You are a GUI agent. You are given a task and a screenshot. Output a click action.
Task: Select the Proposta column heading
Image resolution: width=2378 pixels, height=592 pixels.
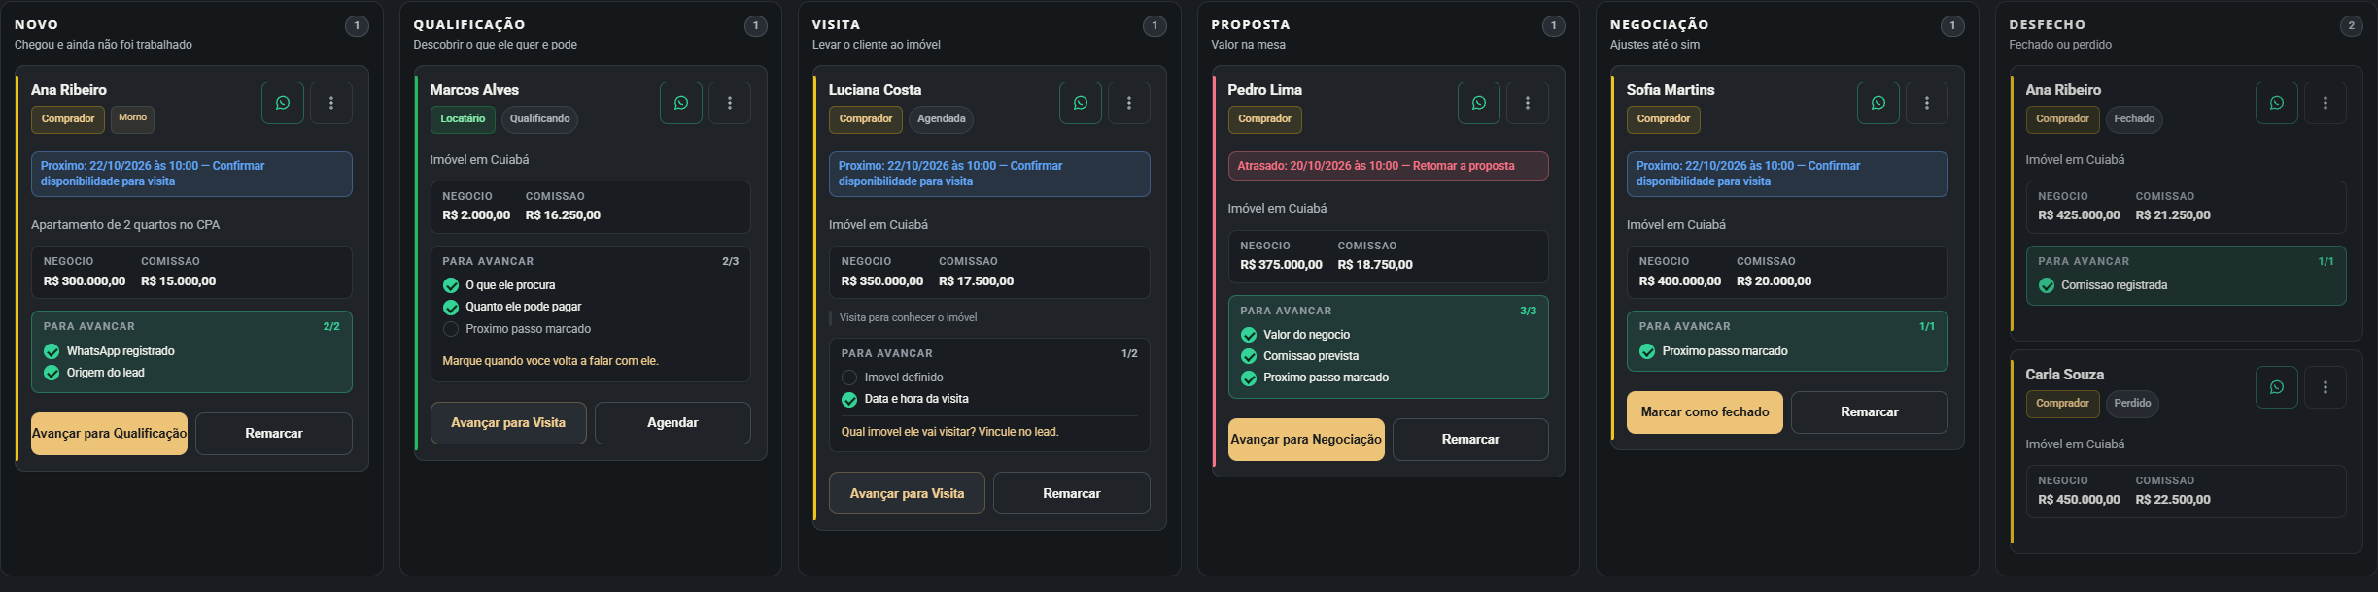tap(1251, 25)
